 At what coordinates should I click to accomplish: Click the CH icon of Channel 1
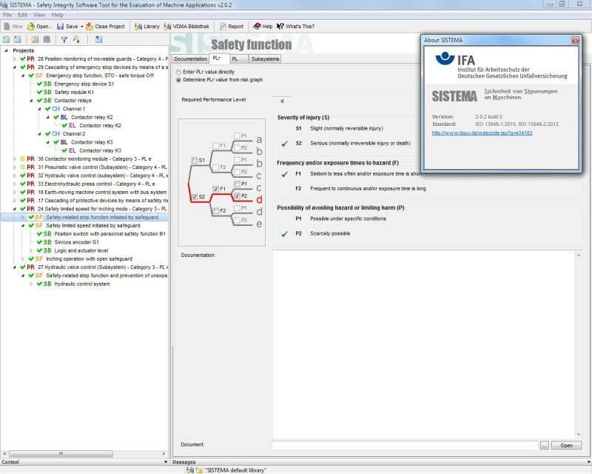point(56,109)
